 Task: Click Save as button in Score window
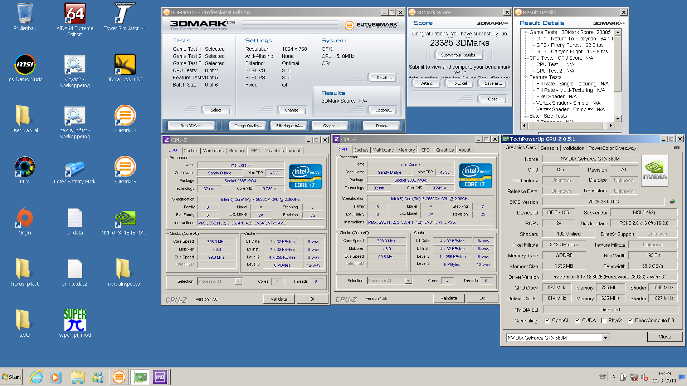click(493, 83)
